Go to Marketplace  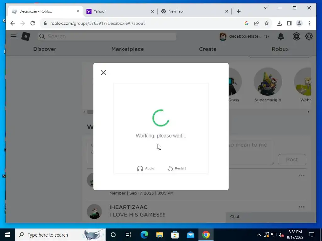coord(128,49)
